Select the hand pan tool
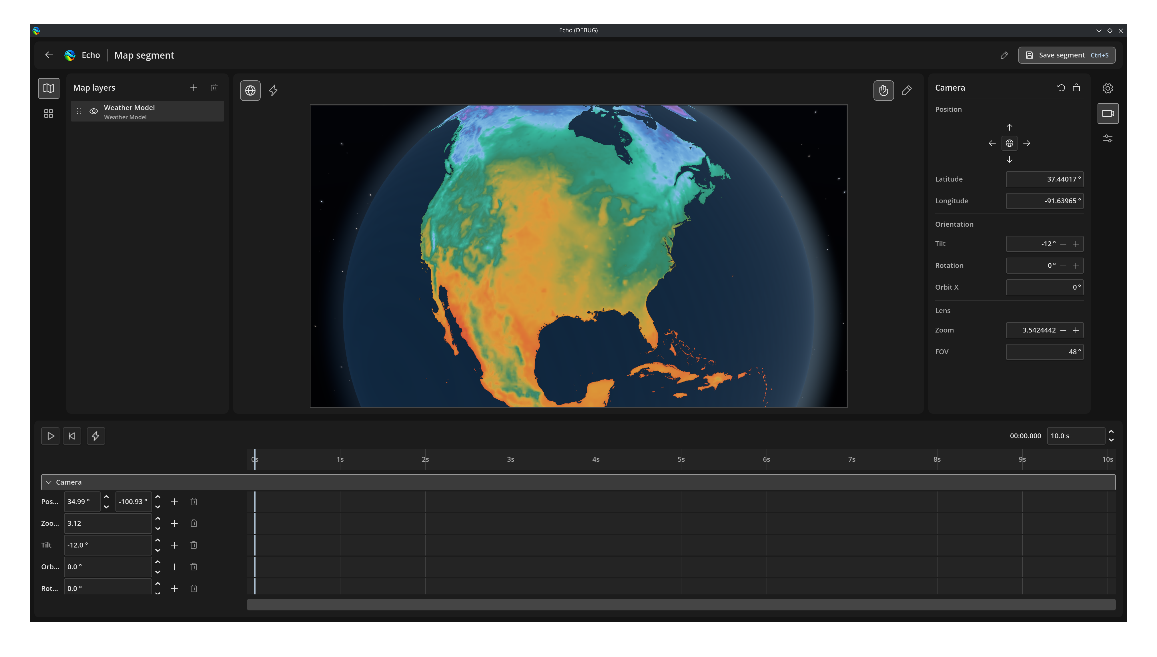The height and width of the screenshot is (657, 1157). pyautogui.click(x=883, y=91)
